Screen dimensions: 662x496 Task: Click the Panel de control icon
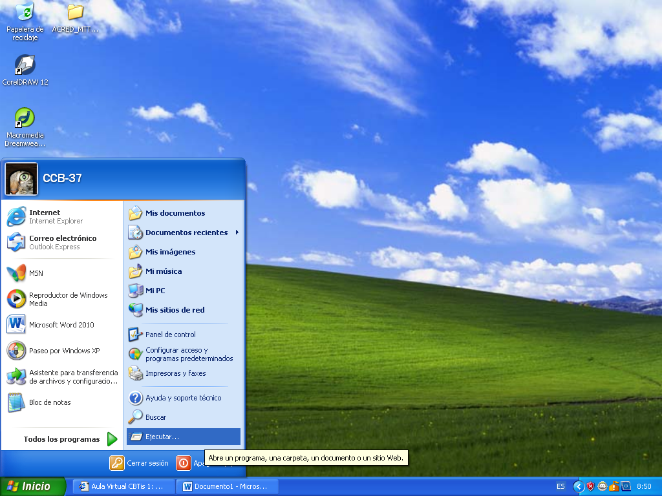(136, 335)
